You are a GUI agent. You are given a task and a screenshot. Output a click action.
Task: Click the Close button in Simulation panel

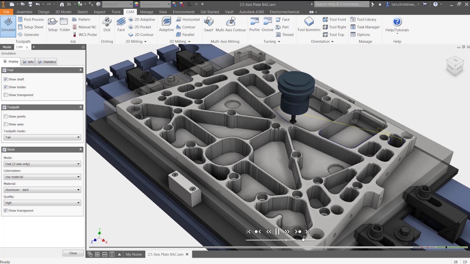pyautogui.click(x=73, y=253)
